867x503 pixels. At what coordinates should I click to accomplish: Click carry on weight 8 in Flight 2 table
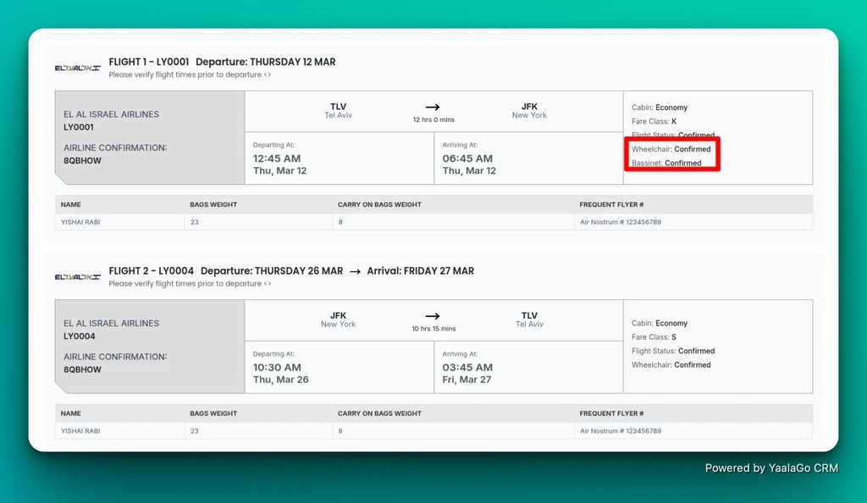tap(340, 430)
